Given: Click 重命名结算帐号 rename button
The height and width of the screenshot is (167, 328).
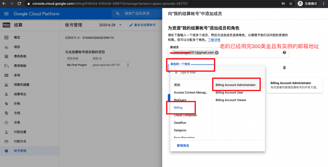Looking at the screenshot, I should [x=143, y=25].
